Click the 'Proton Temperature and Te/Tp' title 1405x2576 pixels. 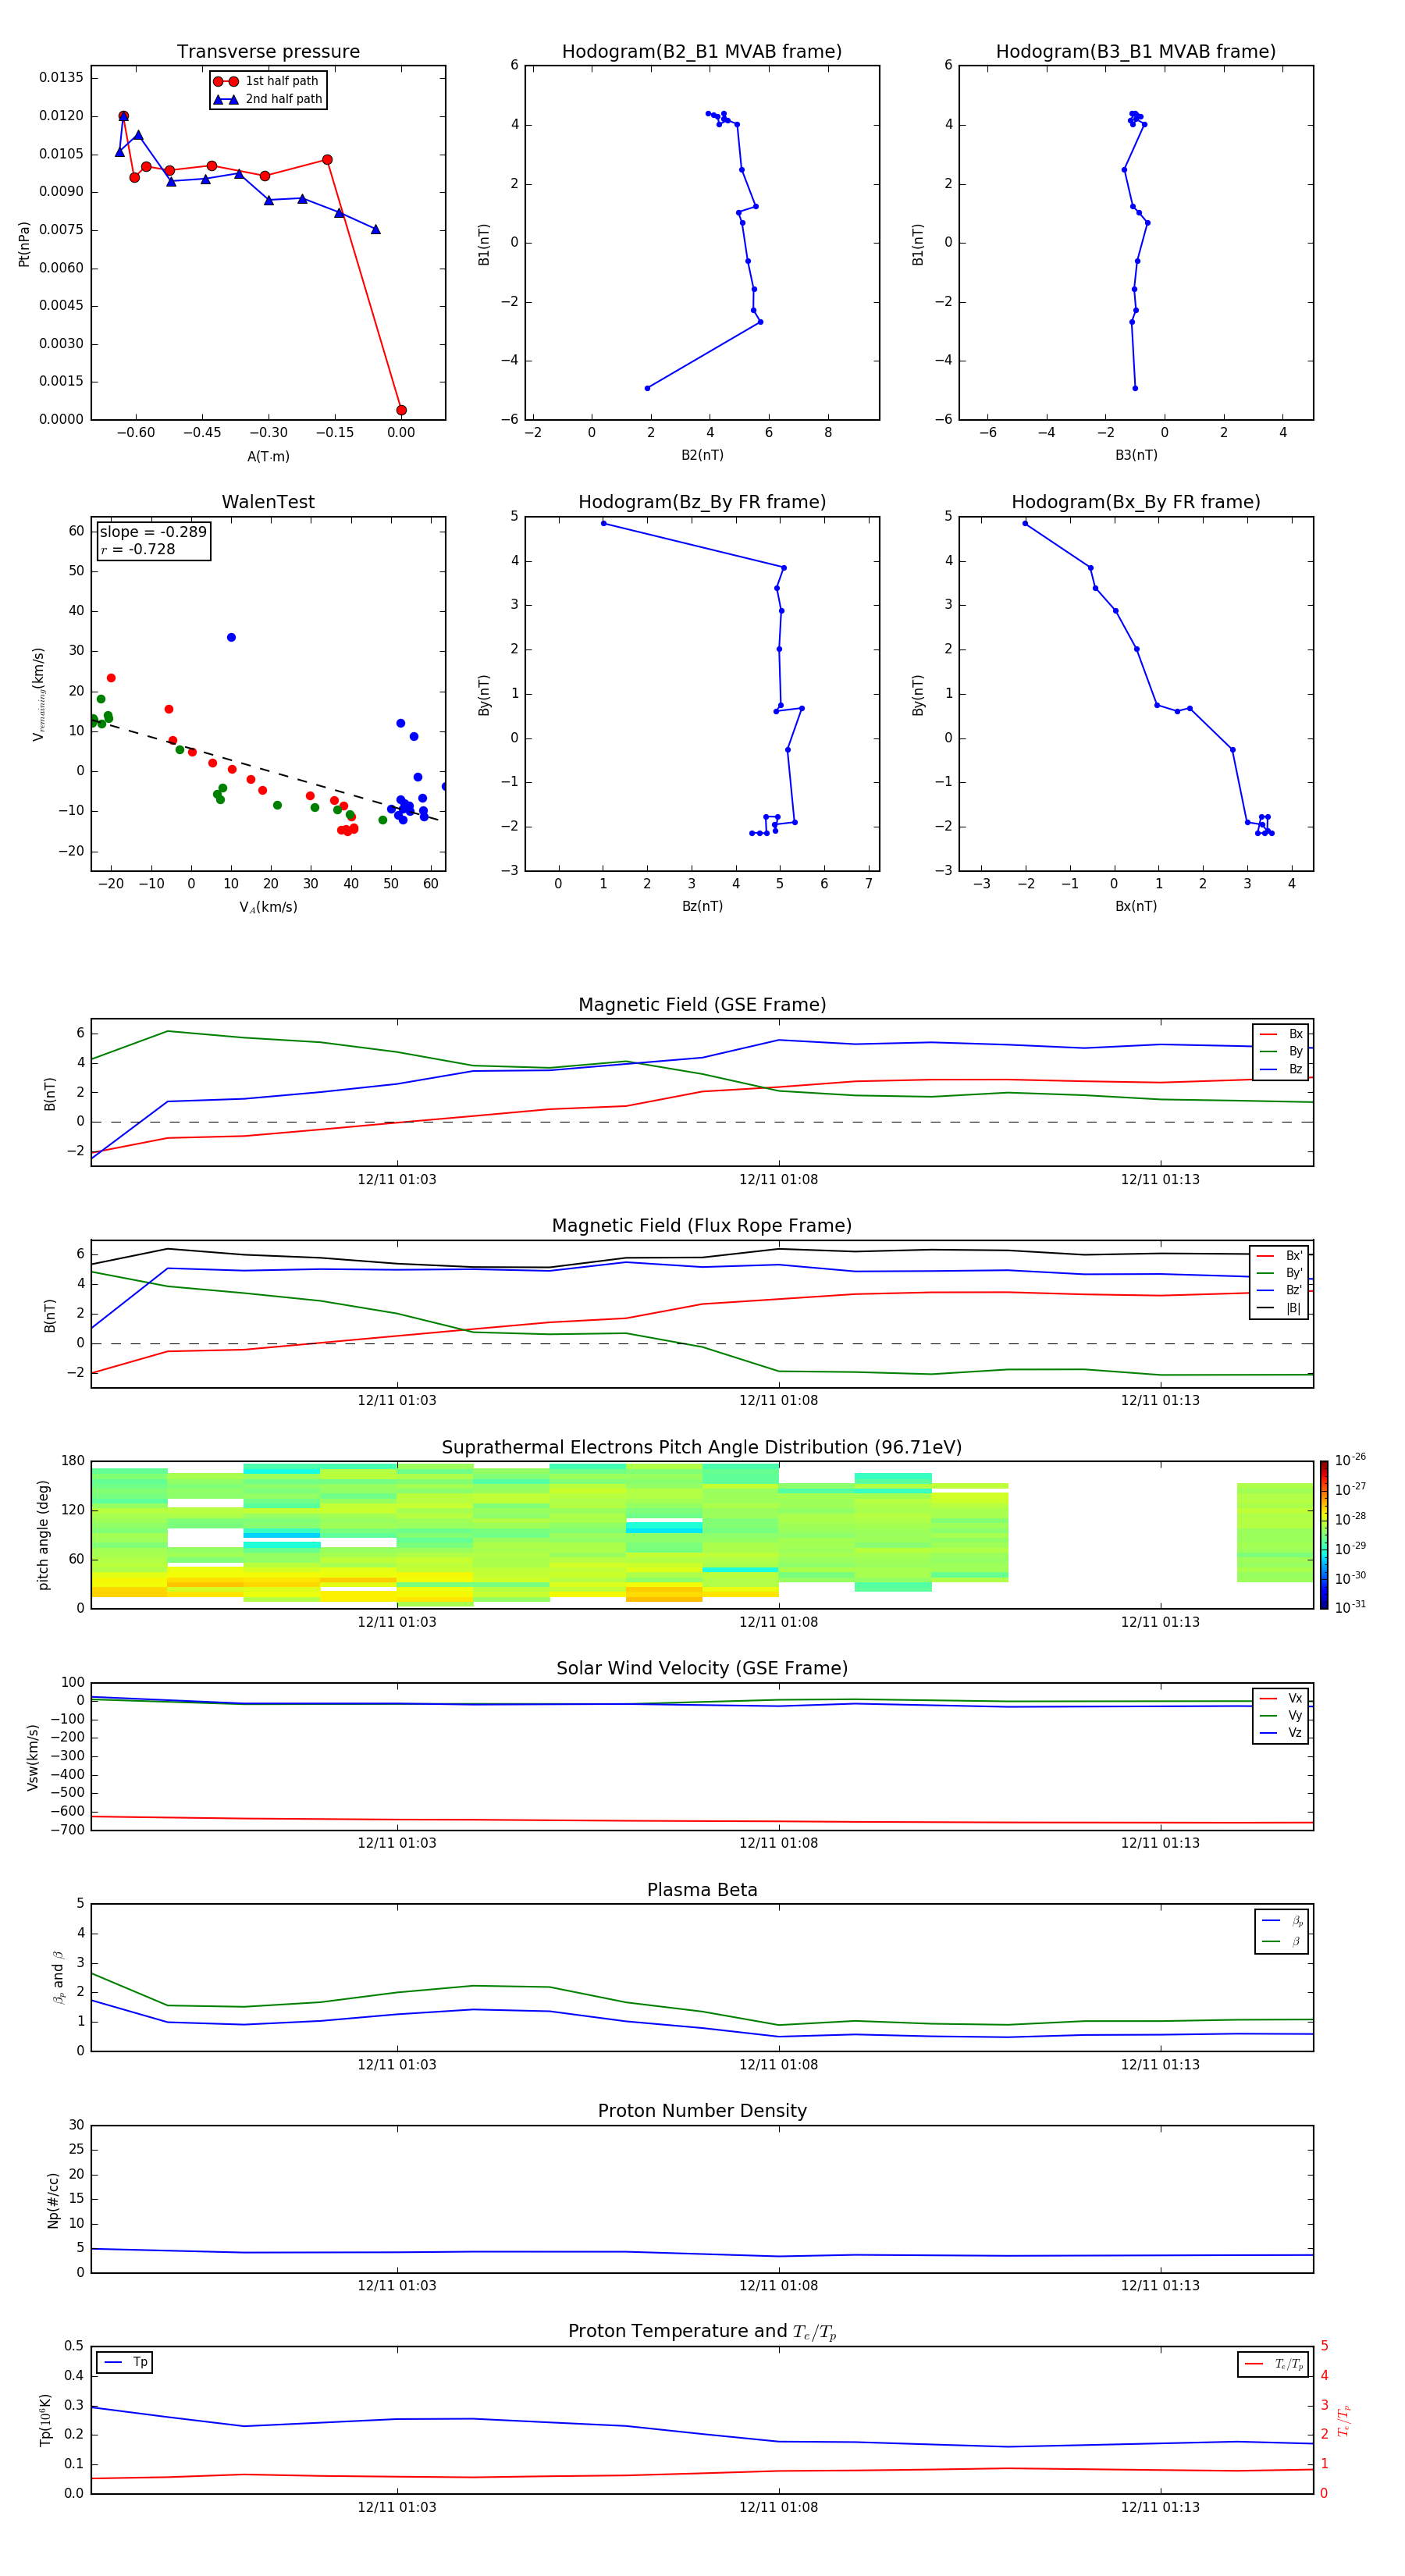click(702, 2333)
